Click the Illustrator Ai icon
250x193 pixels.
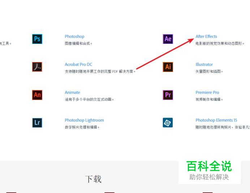click(168, 67)
